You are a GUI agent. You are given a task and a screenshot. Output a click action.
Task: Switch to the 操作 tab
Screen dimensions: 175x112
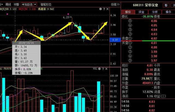(168, 12)
